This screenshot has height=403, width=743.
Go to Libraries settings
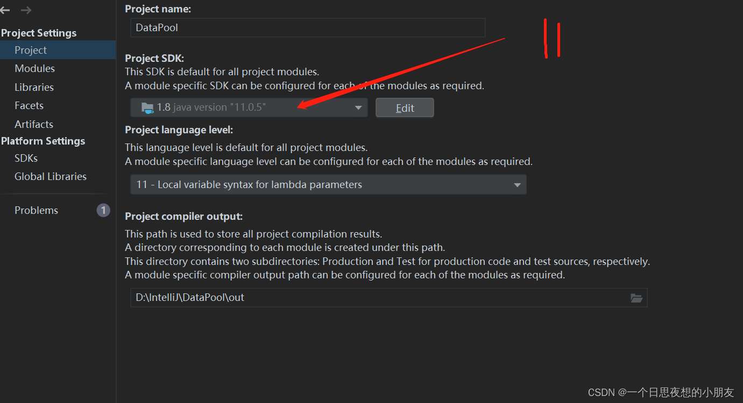(x=34, y=87)
